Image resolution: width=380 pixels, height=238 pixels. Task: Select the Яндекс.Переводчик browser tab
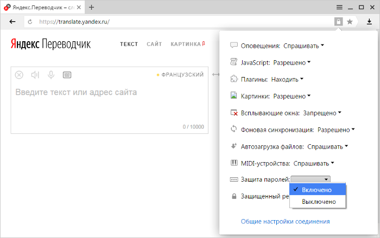42,7
